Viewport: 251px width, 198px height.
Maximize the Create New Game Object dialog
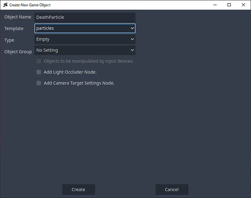click(229, 5)
